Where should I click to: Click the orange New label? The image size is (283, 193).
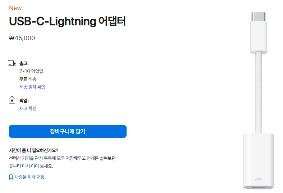pos(15,8)
